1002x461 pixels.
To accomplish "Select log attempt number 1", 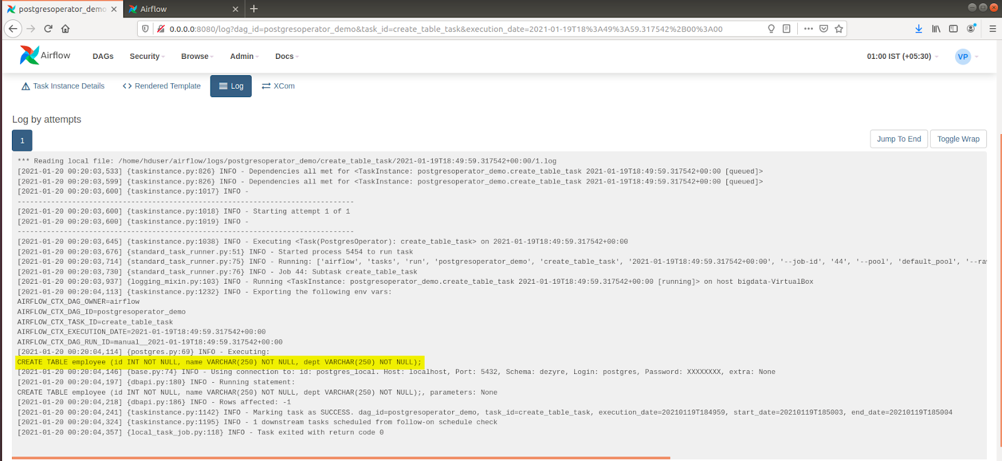I will point(22,141).
